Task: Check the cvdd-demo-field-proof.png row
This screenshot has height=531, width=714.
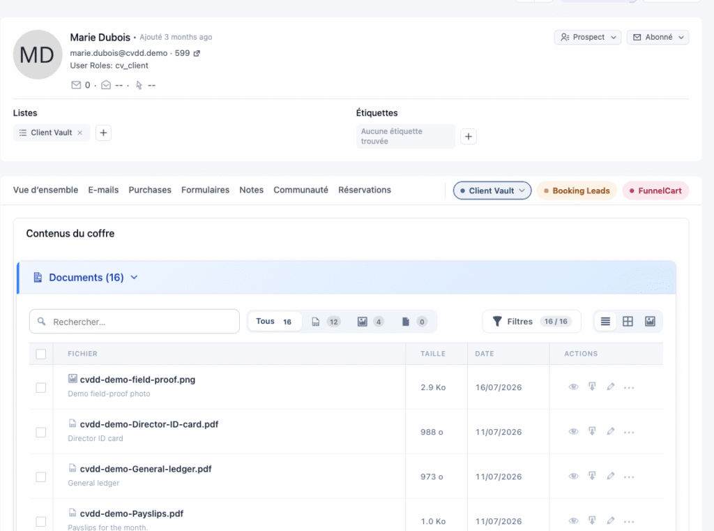Action: tap(41, 387)
